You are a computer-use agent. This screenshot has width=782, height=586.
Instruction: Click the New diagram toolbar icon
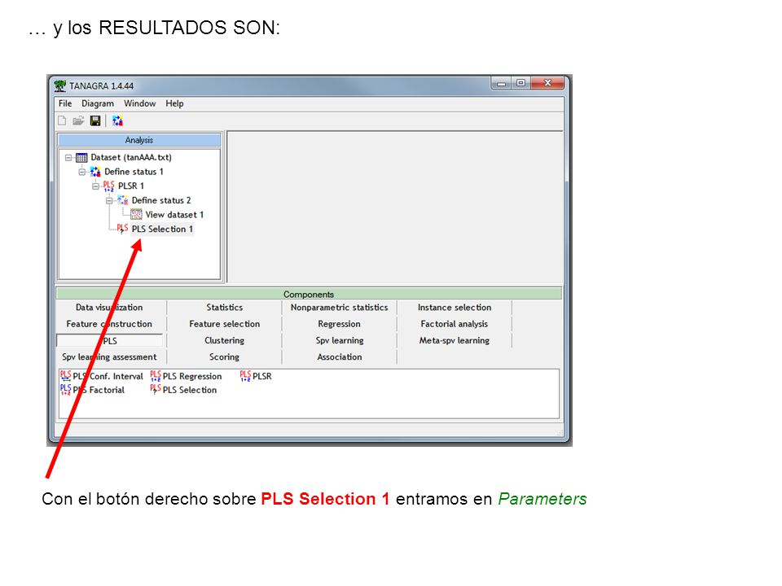(x=63, y=120)
